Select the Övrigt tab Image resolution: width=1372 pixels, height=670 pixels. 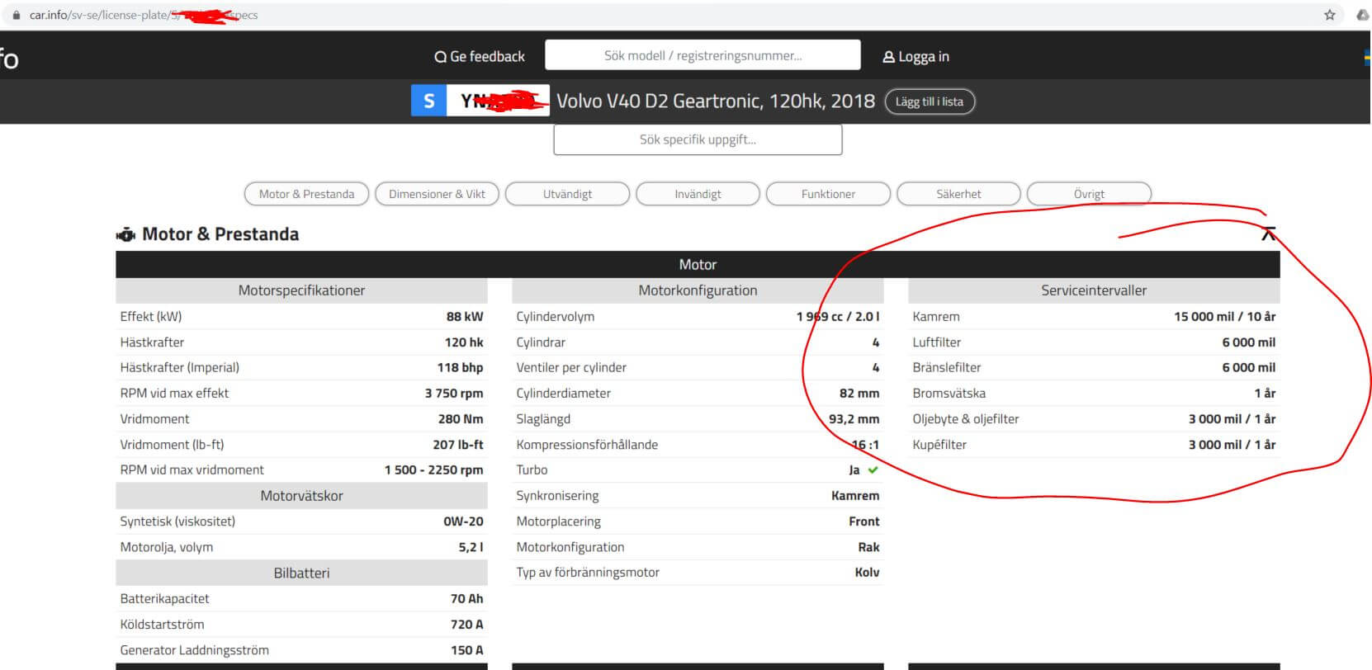(1089, 194)
